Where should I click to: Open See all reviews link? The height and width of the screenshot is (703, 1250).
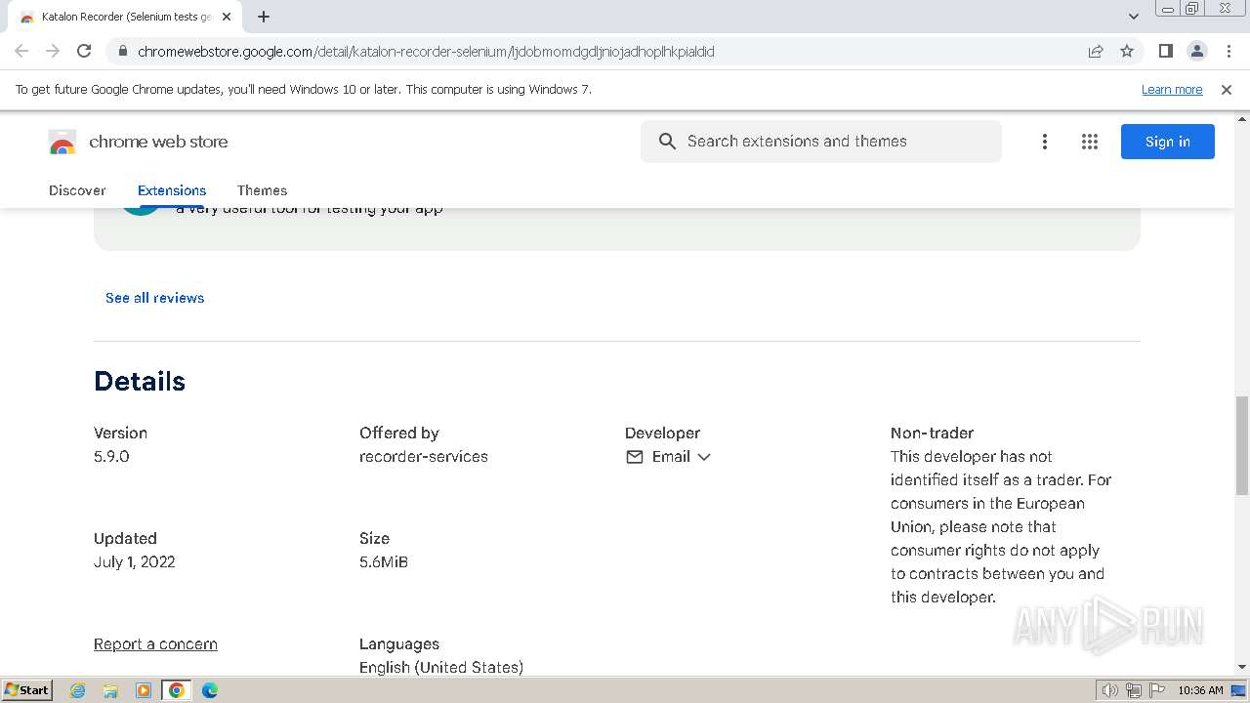point(154,298)
